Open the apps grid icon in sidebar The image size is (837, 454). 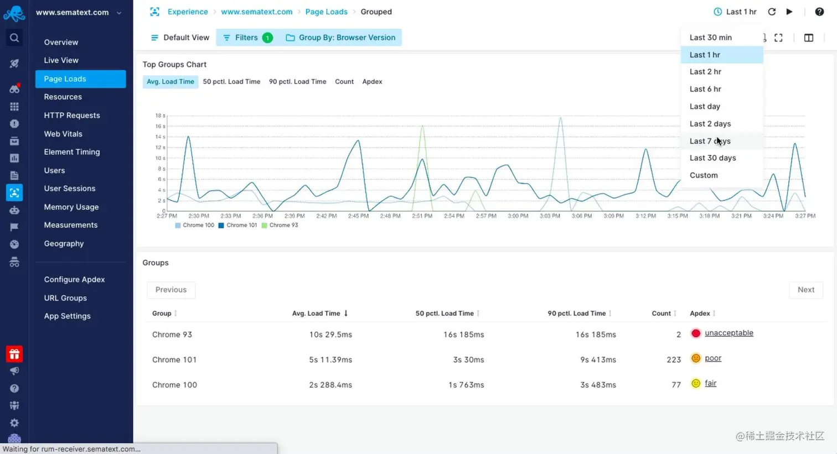[14, 106]
